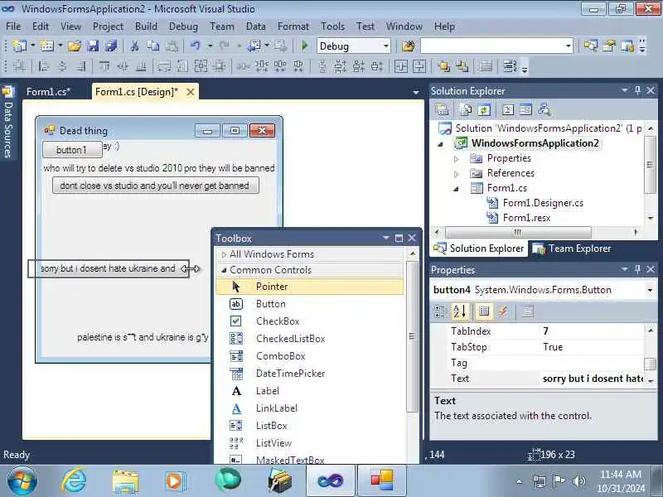
Task: Show Properties page in Properties grid
Action: coord(484,311)
